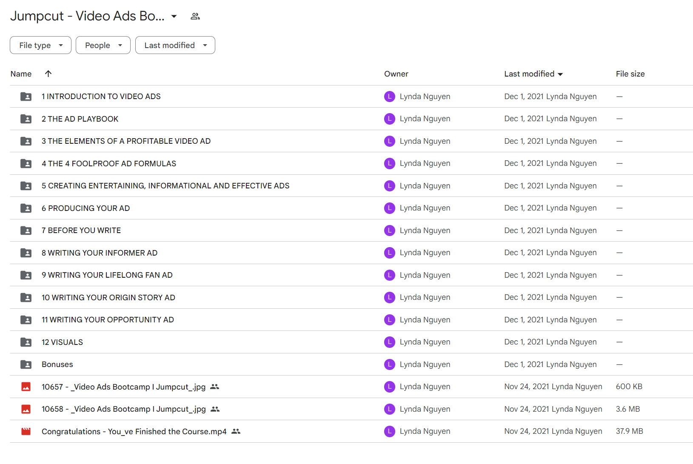This screenshot has height=464, width=693.
Task: Click folder icon for 9 LIFELONG FAN AD
Action: (x=26, y=275)
